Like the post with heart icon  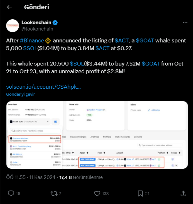pyautogui.click(x=97, y=193)
